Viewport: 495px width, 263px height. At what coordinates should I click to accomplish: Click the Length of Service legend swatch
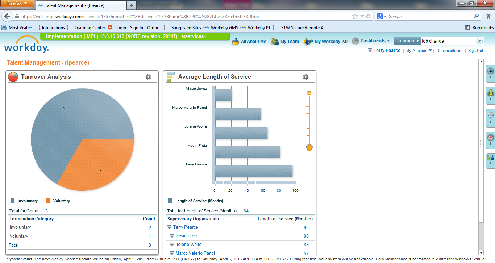[170, 201]
